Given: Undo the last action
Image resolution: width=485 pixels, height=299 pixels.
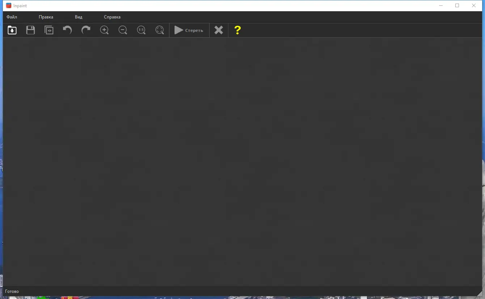Looking at the screenshot, I should click(x=67, y=30).
